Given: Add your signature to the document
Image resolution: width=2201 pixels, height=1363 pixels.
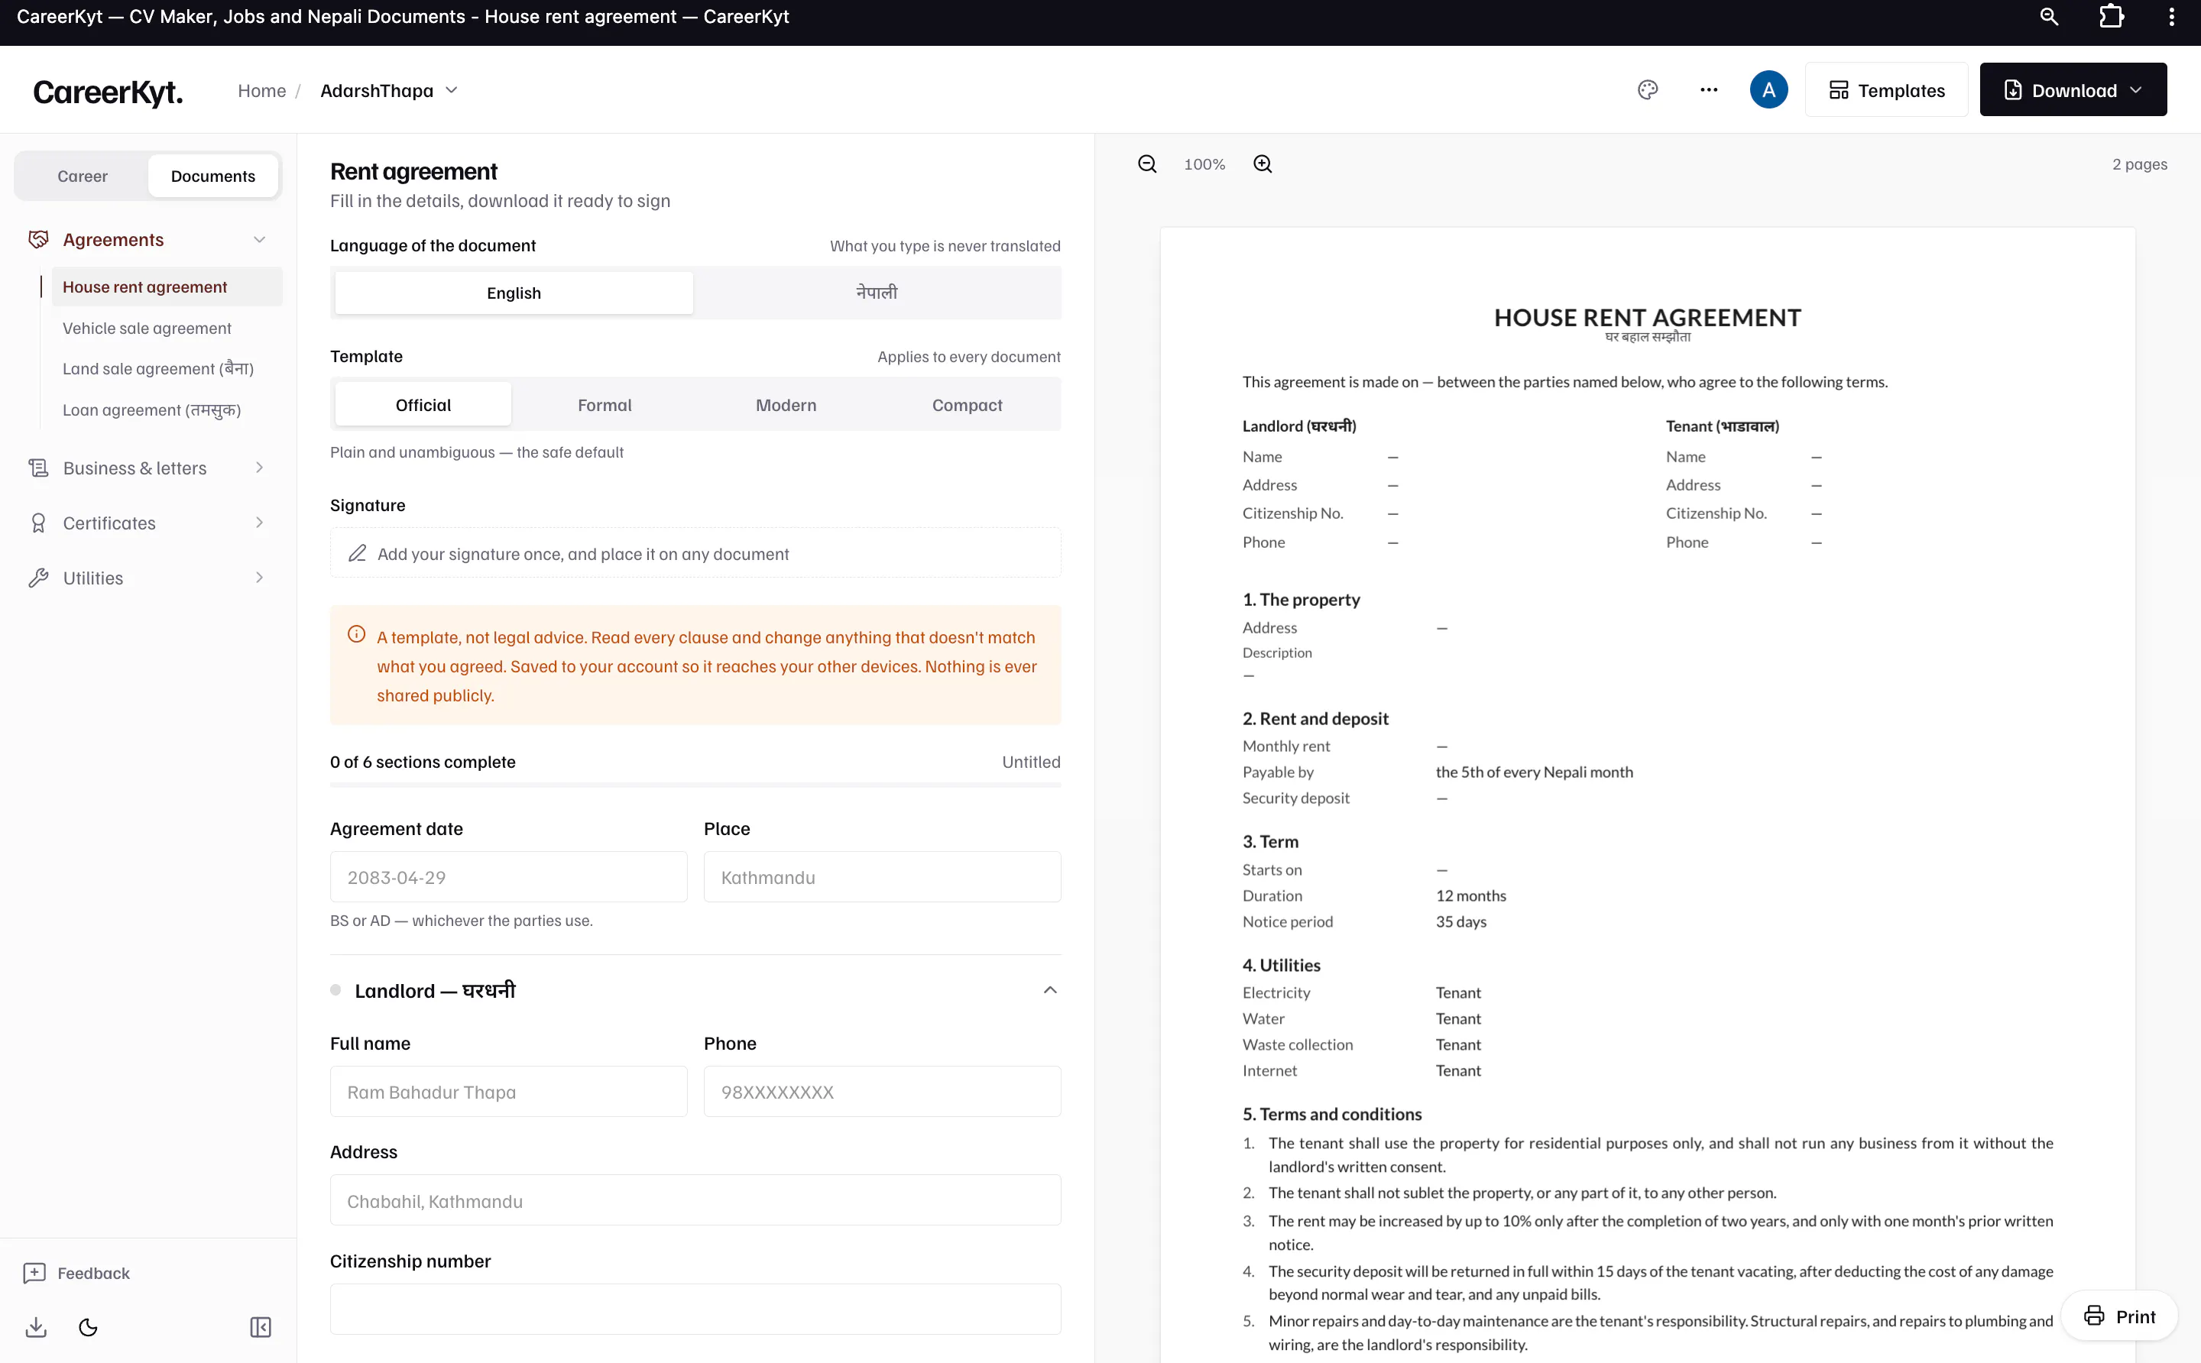Looking at the screenshot, I should 695,553.
